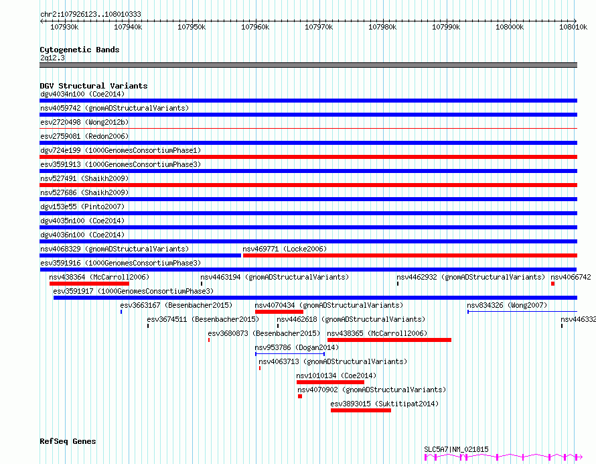
Task: Click the Cytogenetic Bands track title
Action: pyautogui.click(x=80, y=50)
